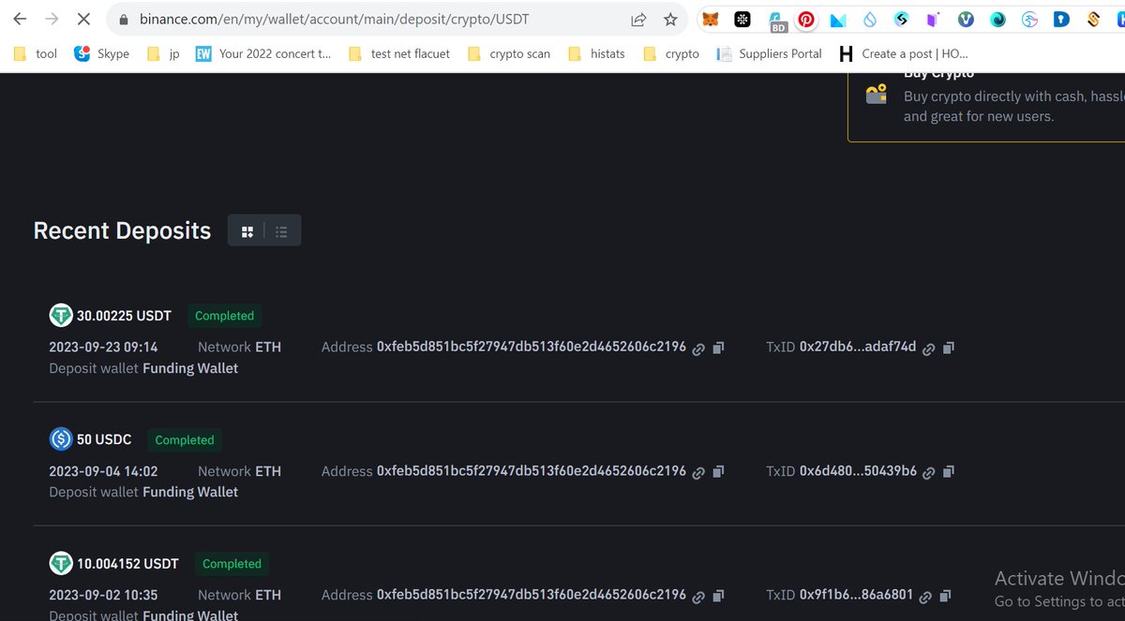Open 'Create a post | HO...' bookmark

coord(904,53)
